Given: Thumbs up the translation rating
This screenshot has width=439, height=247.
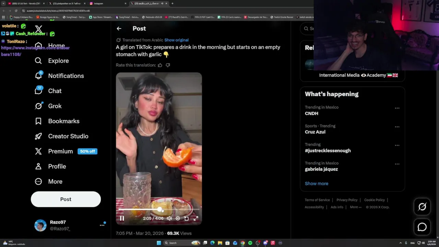Looking at the screenshot, I should (x=160, y=65).
